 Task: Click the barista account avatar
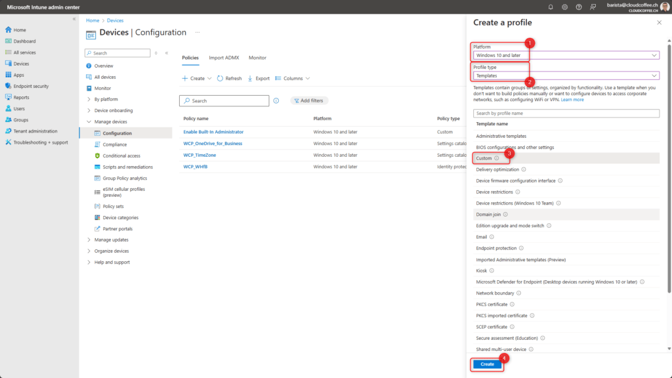[665, 7]
